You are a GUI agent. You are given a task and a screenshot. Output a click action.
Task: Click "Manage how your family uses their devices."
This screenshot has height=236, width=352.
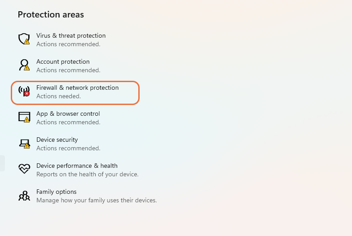click(97, 201)
